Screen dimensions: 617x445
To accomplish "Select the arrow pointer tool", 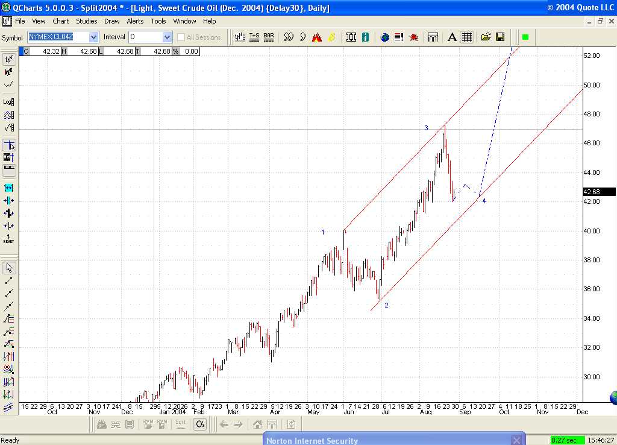I will pos(8,268).
